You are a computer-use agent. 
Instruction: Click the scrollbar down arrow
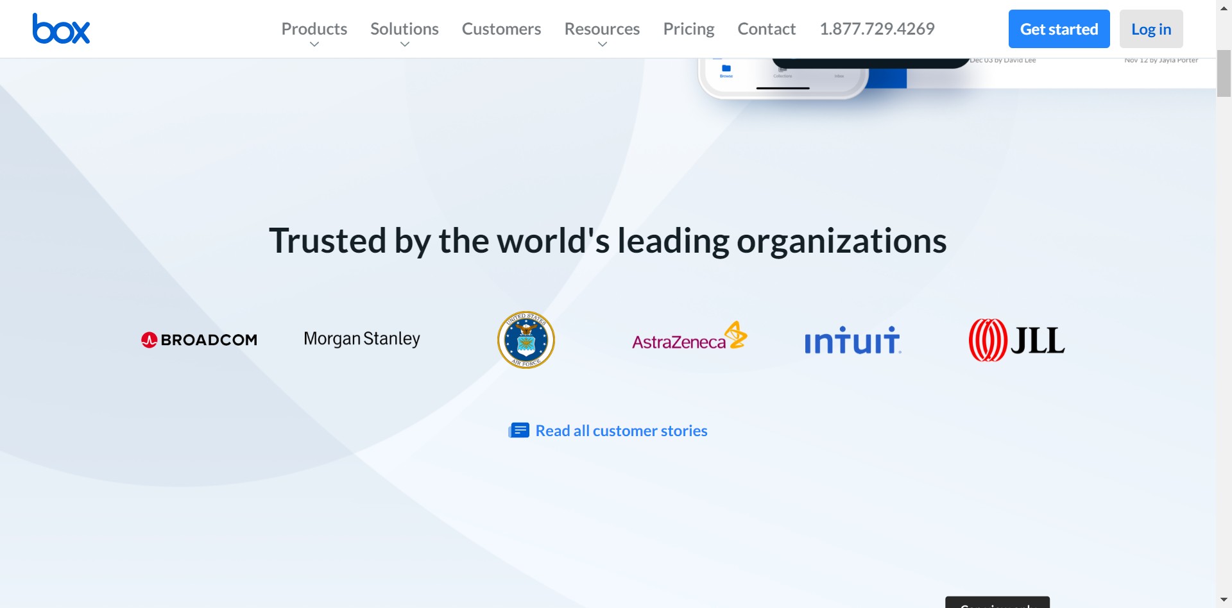(x=1224, y=600)
